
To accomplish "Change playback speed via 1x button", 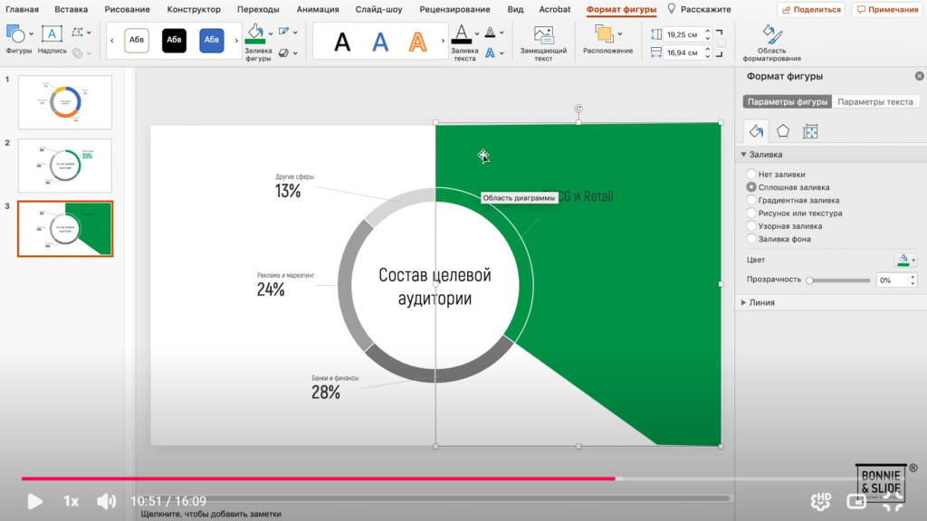I will coord(71,501).
